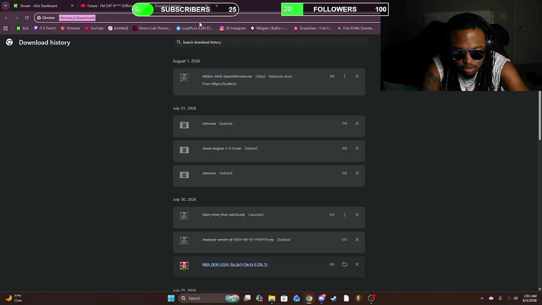Launch Microsoft 365 Copilot from the taskbar
Viewport: 542px width, 305px height.
tap(260, 298)
